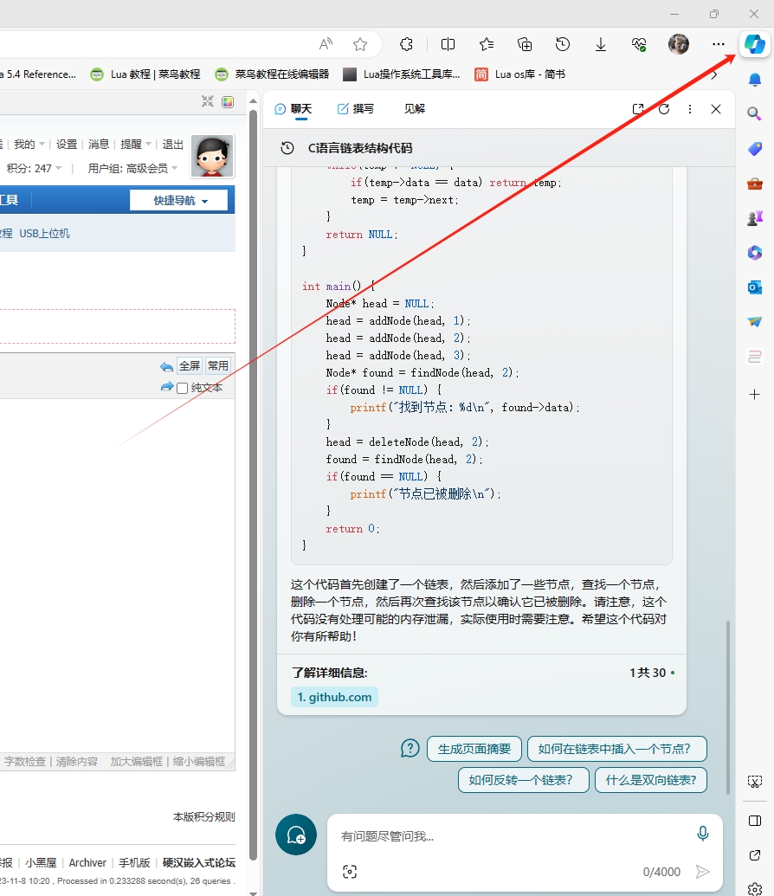Open 菜鸟教程在线编辑器 bookmark
The height and width of the screenshot is (896, 774).
(272, 74)
